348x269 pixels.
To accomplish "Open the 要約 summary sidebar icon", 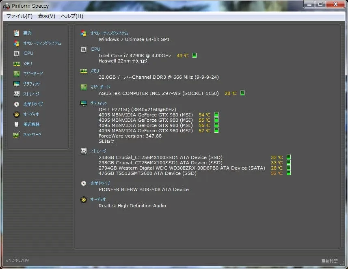I will click(17, 33).
